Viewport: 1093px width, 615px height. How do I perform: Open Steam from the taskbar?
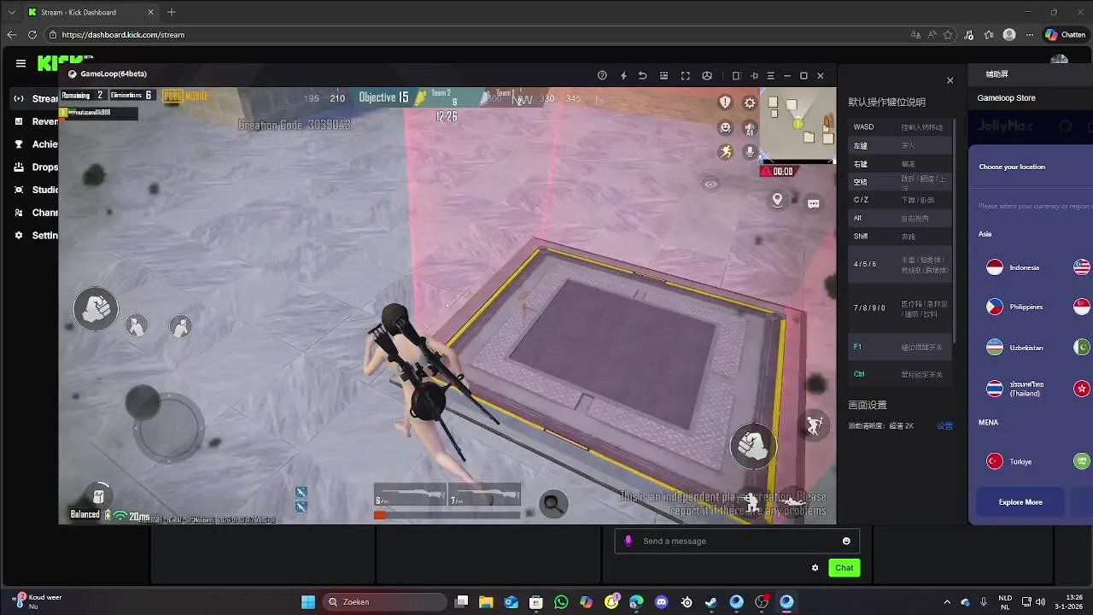(x=711, y=602)
